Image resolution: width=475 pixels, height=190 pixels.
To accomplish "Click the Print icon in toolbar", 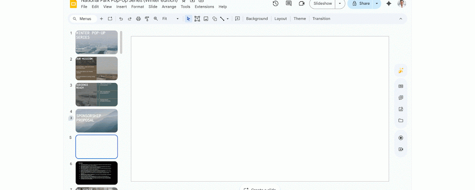I will tap(138, 19).
